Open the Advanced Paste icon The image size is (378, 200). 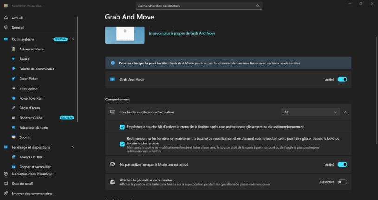click(x=13, y=49)
